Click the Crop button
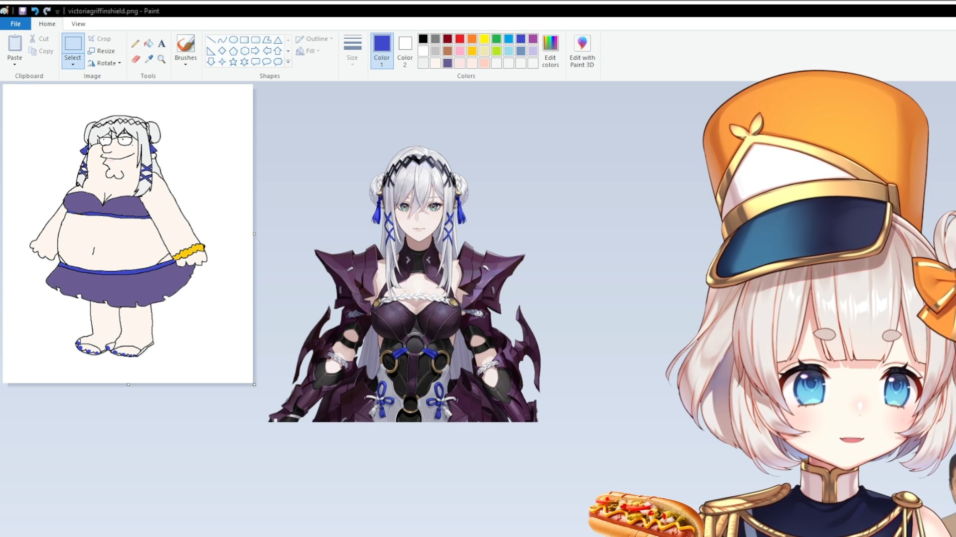956x537 pixels. pyautogui.click(x=99, y=38)
